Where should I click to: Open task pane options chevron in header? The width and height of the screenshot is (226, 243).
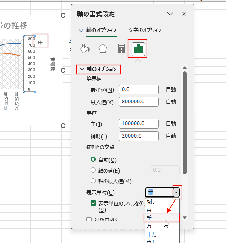click(x=170, y=14)
